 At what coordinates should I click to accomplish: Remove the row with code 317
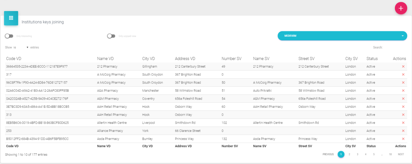tap(403, 75)
